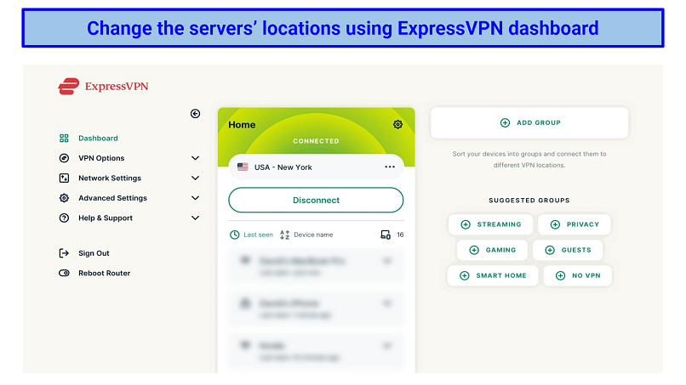Click the Reboot Router toggle icon
686x385 pixels.
(x=64, y=273)
